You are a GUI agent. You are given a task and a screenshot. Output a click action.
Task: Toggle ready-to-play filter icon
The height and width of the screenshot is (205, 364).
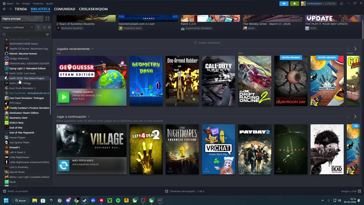click(49, 27)
